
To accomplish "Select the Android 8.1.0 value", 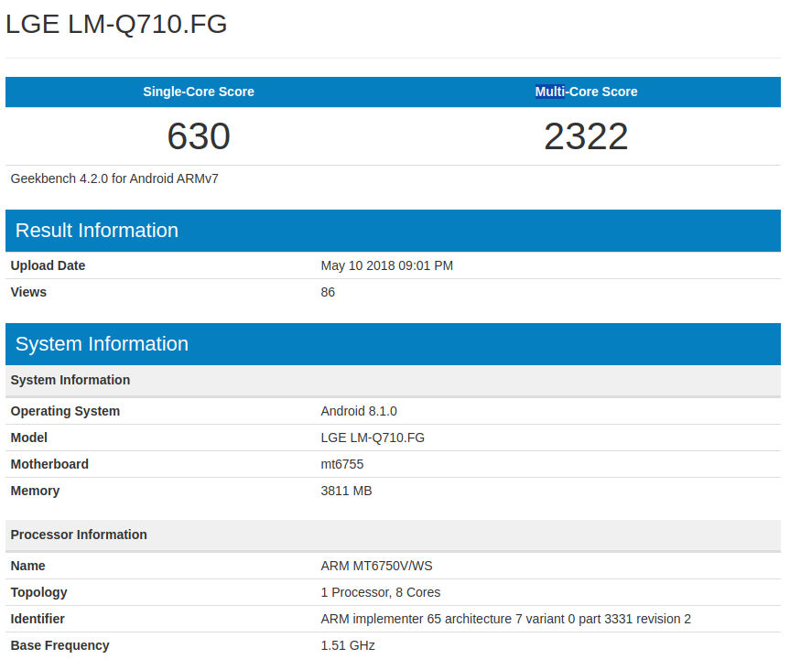I will pos(359,411).
